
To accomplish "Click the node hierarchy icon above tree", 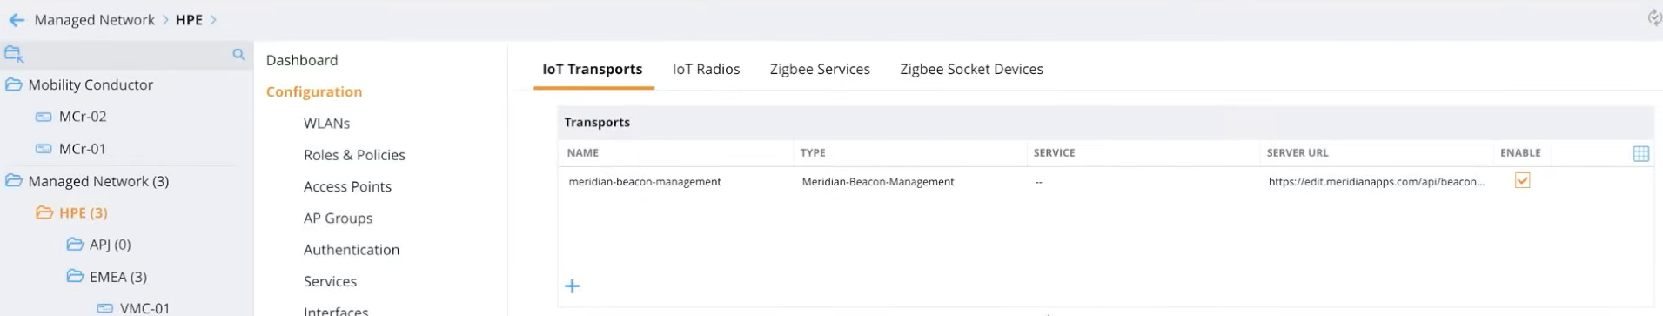I will (14, 54).
